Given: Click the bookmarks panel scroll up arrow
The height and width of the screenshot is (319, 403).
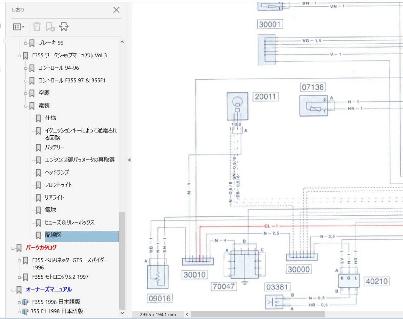Looking at the screenshot, I should click(122, 42).
